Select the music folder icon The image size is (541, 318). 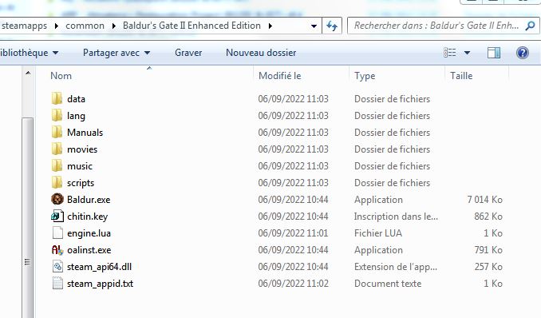(57, 166)
